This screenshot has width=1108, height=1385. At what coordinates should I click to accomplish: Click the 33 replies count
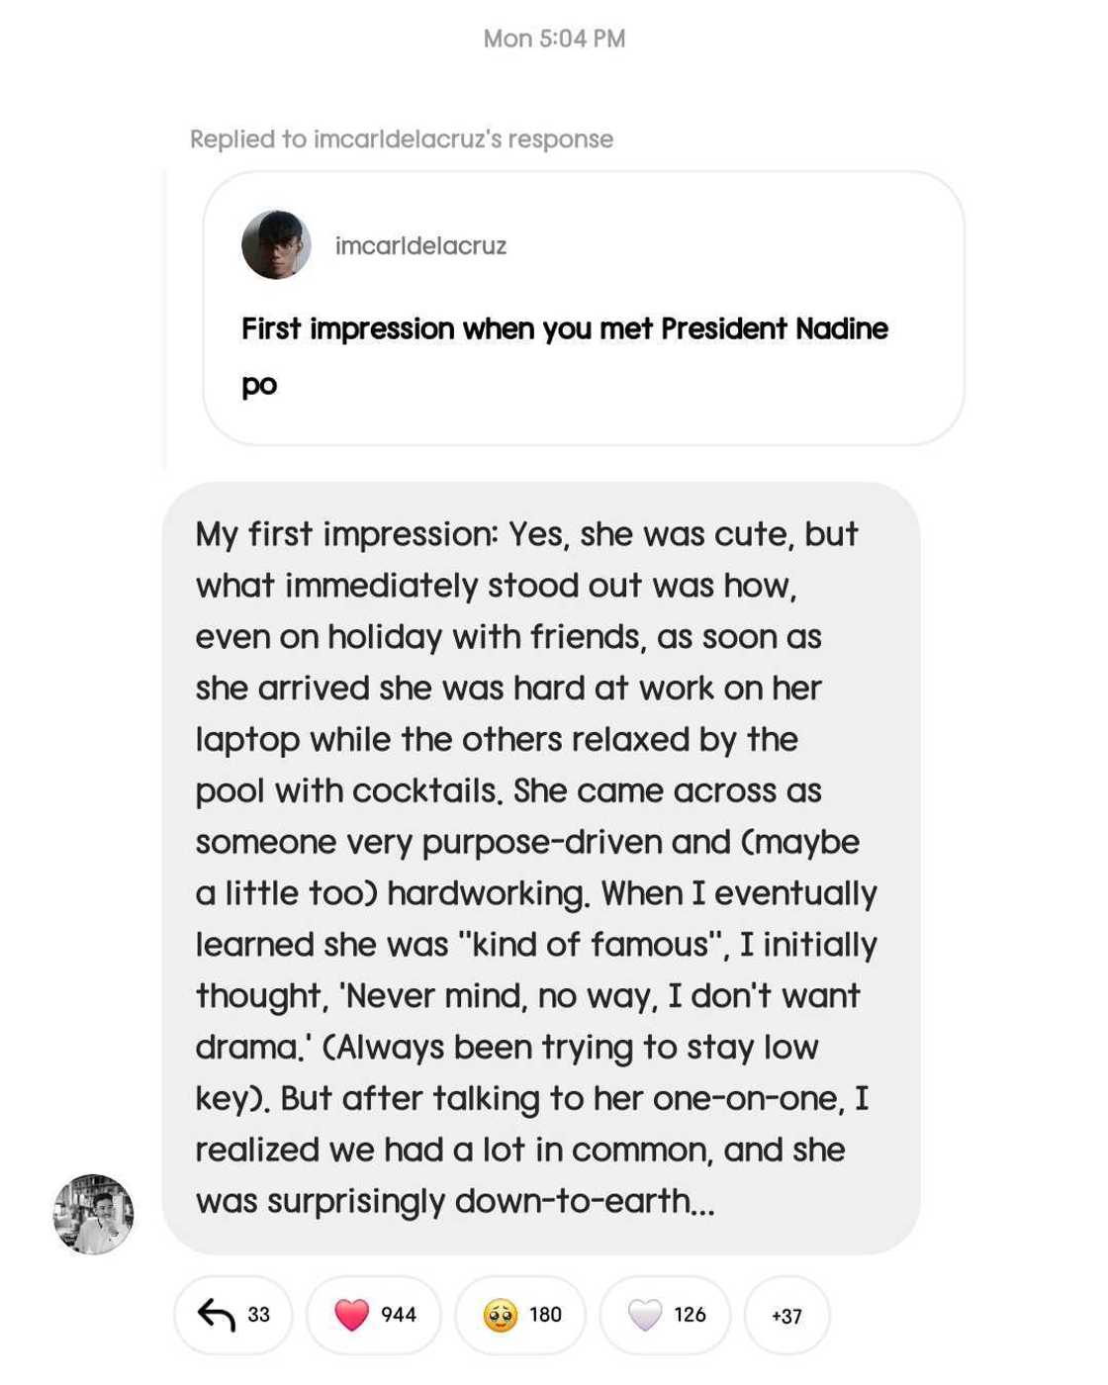[x=259, y=1315]
